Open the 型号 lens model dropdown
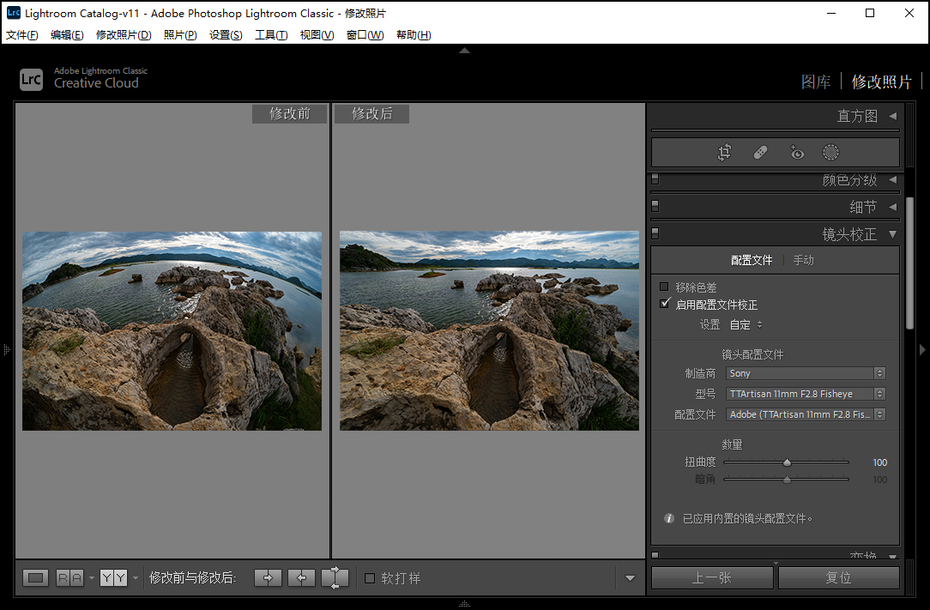The width and height of the screenshot is (930, 610). pyautogui.click(x=805, y=394)
